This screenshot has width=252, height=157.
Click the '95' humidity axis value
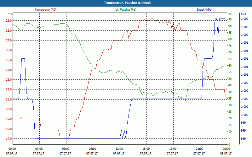click(x=230, y=19)
